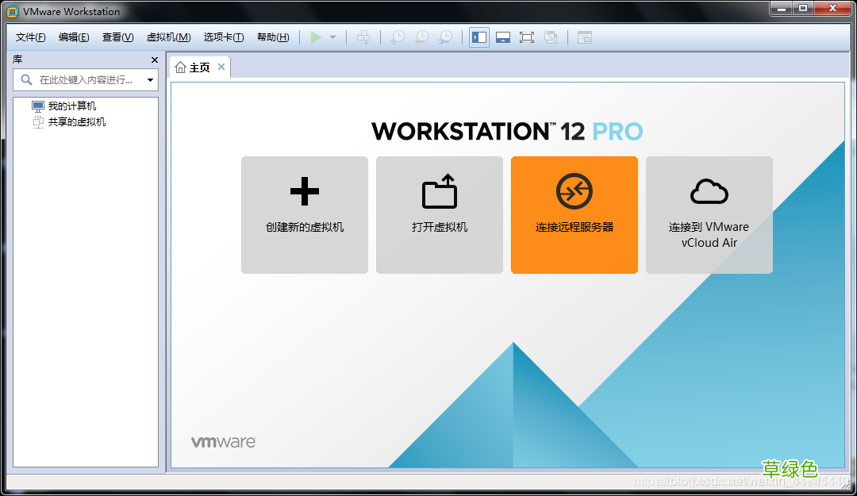
Task: Open the 帮助(H) menu
Action: [273, 37]
